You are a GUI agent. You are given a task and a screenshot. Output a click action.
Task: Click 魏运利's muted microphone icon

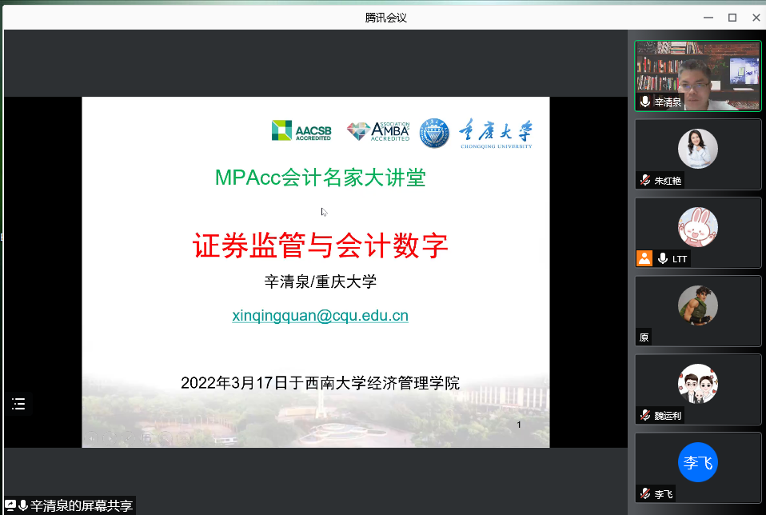tap(645, 416)
